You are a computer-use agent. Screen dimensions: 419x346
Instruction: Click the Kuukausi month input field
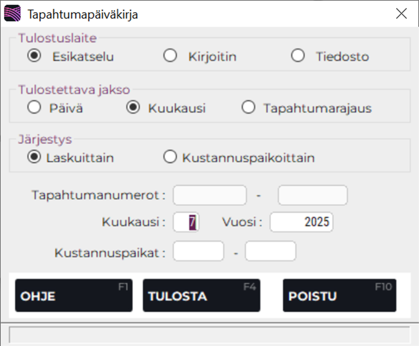coord(187,222)
